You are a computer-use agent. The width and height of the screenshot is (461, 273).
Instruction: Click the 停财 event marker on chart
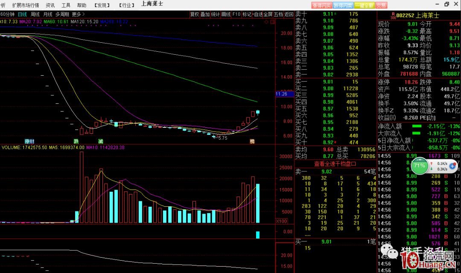coord(29,141)
